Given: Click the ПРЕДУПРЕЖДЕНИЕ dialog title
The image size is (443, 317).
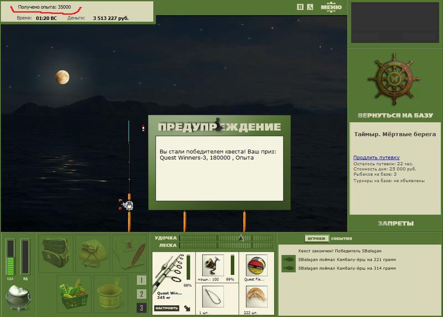Looking at the screenshot, I should pos(219,127).
